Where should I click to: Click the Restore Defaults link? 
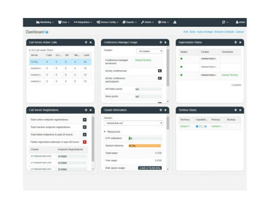click(x=224, y=32)
